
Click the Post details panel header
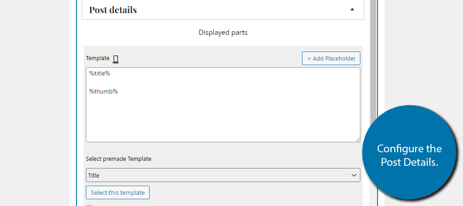tap(223, 10)
